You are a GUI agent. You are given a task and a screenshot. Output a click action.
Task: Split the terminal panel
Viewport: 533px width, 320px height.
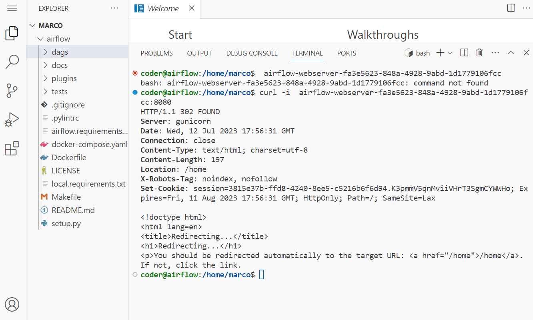(x=464, y=53)
